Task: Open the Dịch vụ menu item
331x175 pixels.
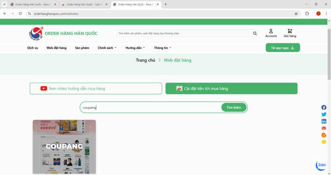Action: tap(32, 48)
